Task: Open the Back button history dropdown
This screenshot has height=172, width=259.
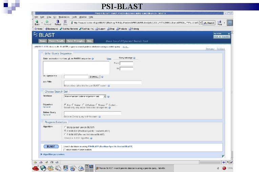Action: pyautogui.click(x=42, y=23)
